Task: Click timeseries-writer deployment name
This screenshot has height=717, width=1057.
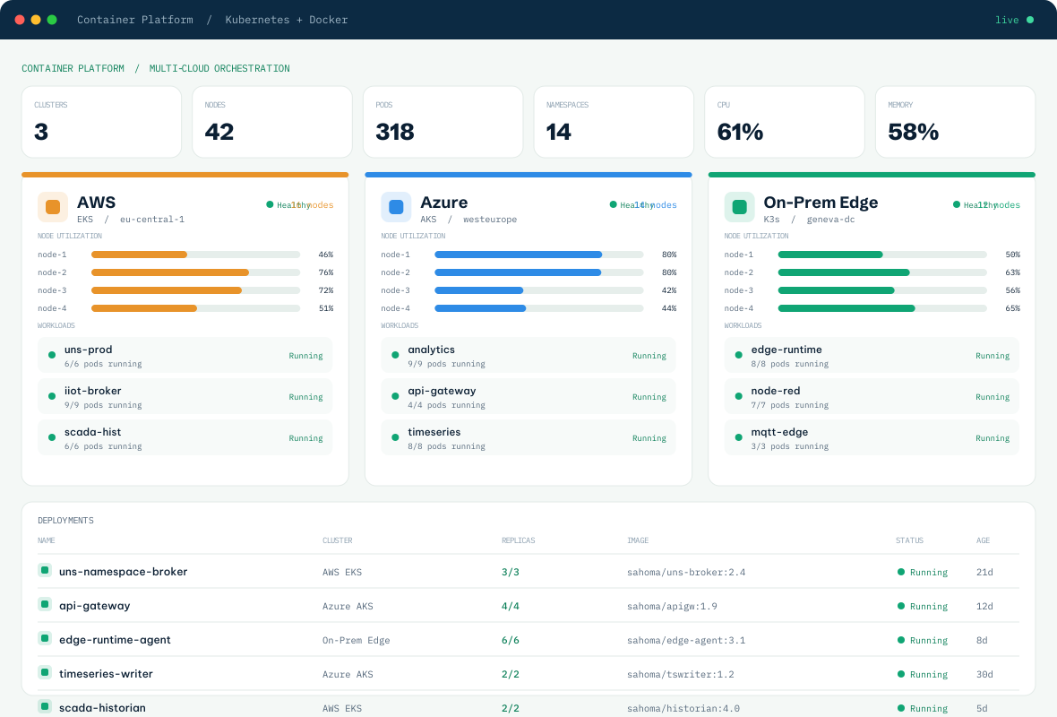Action: coord(106,673)
